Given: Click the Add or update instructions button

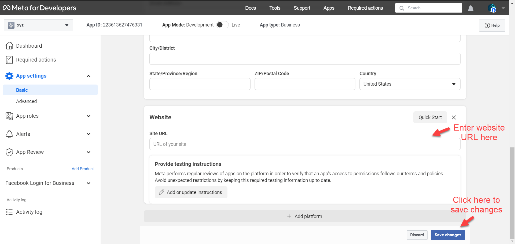Looking at the screenshot, I should pyautogui.click(x=191, y=192).
